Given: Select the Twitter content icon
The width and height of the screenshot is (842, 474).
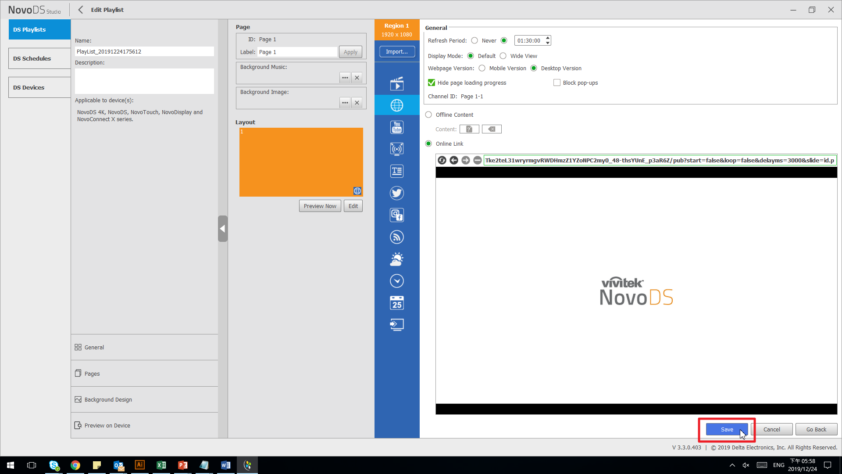Looking at the screenshot, I should point(397,193).
